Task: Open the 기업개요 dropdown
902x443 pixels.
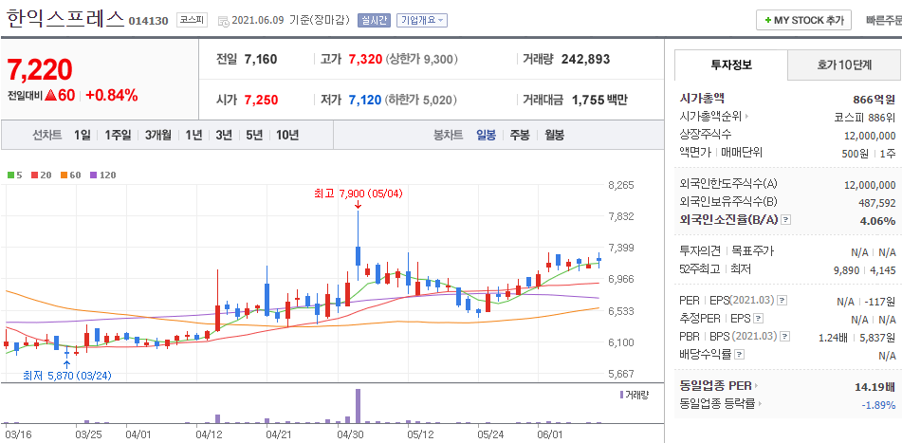Action: (x=422, y=21)
